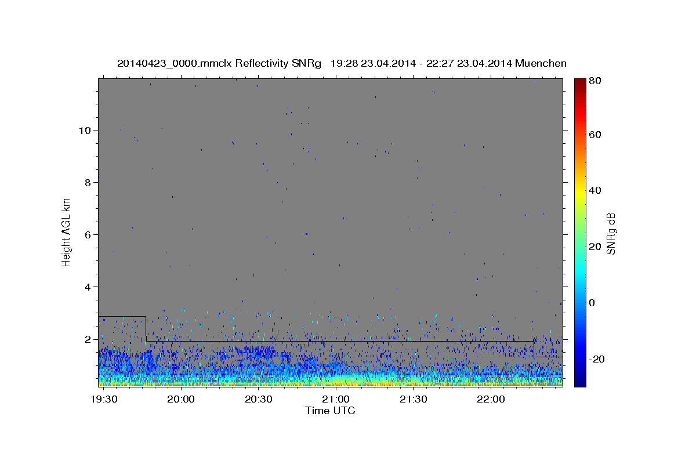Click the height tick label 6
Screen dimensions: 696x464
pyautogui.click(x=88, y=234)
